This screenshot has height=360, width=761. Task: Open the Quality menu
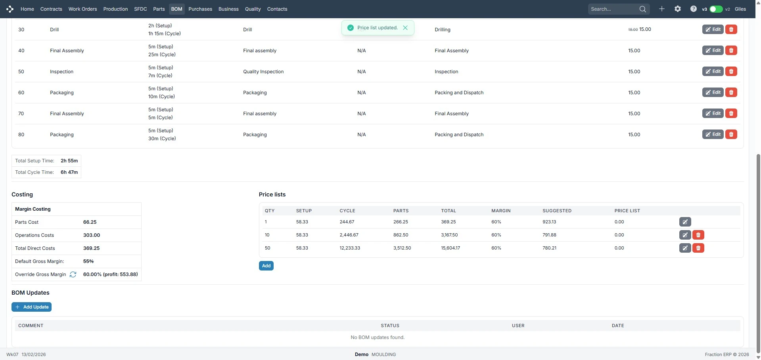click(253, 9)
